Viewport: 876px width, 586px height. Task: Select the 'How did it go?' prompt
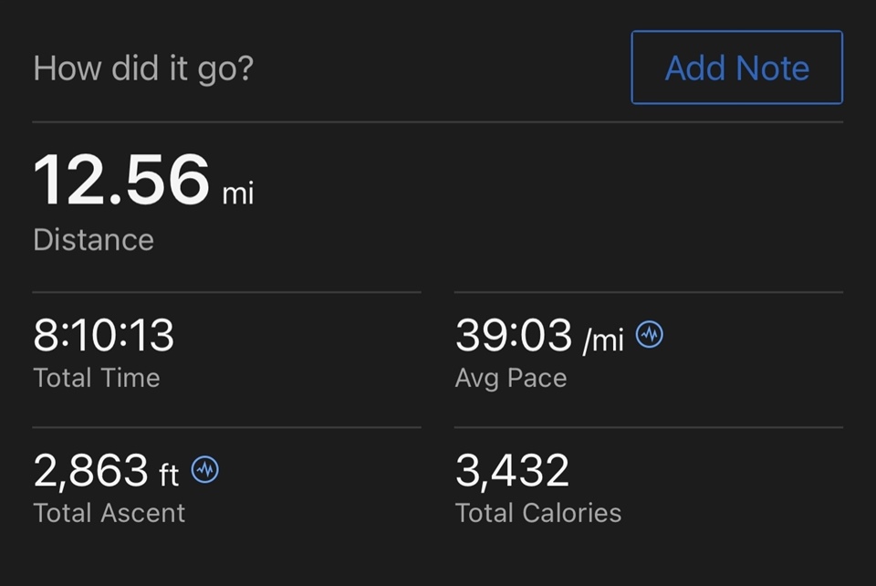point(143,68)
